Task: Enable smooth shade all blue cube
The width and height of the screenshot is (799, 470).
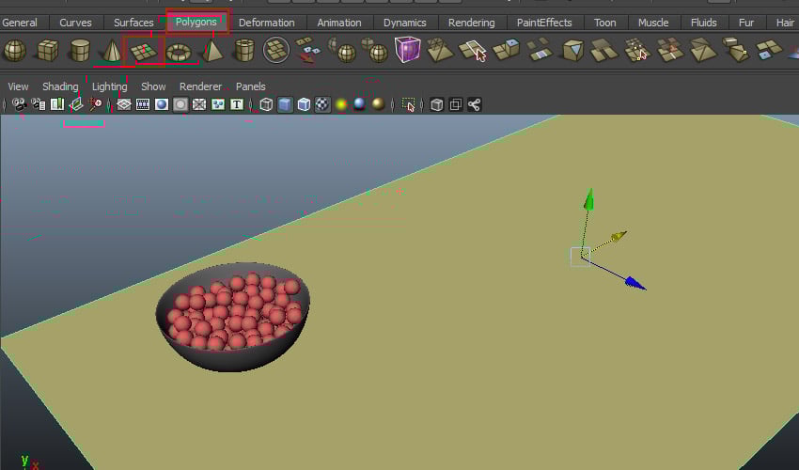Action: click(x=285, y=104)
